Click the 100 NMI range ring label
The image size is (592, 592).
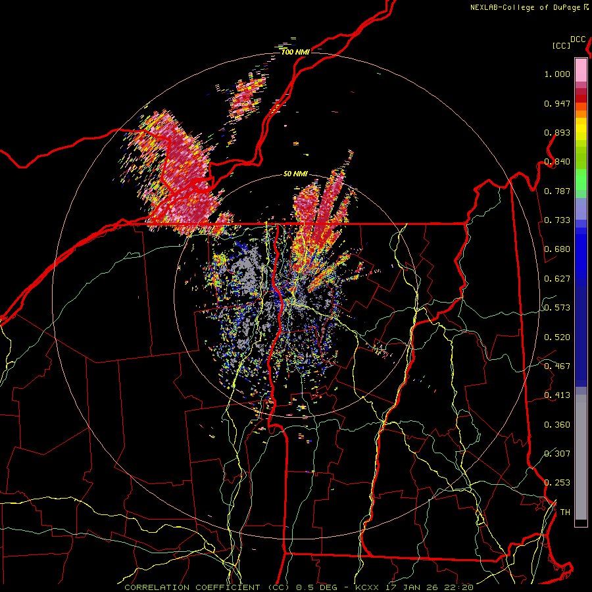pos(295,52)
